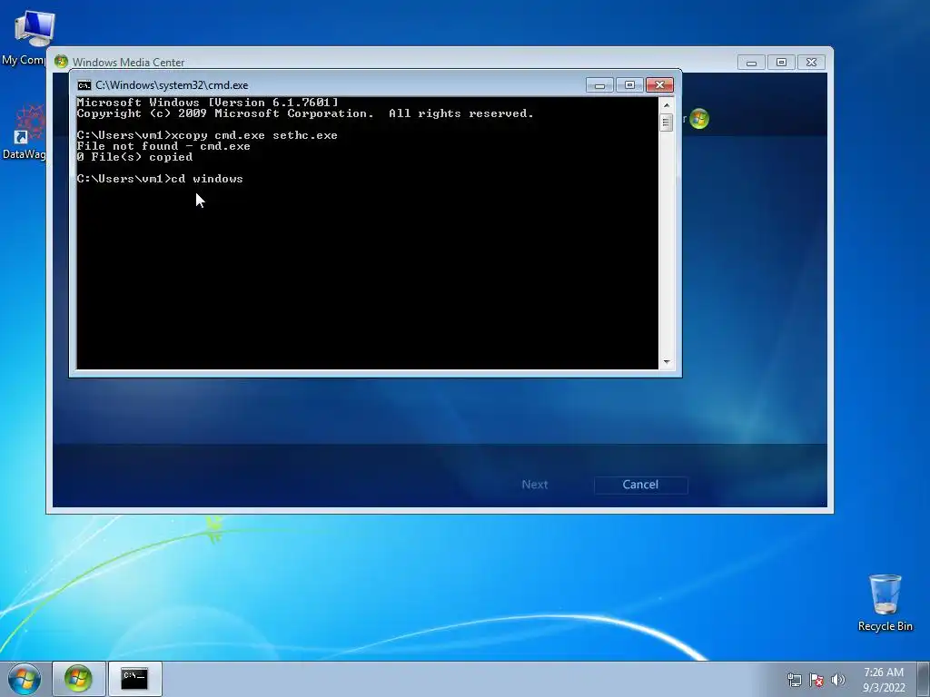Click the 'cd windows' command line
This screenshot has height=697, width=930.
point(160,179)
